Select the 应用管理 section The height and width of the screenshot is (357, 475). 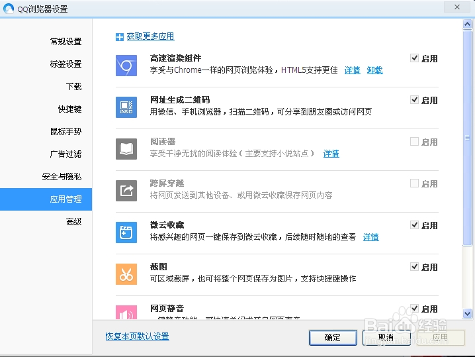point(46,199)
